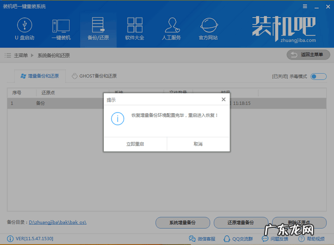Click the 装机吧 zhuangjiba.com logo

(284, 29)
